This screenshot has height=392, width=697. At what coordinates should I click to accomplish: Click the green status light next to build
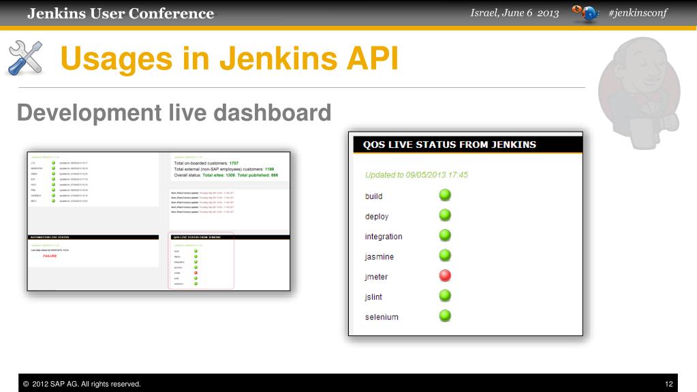pos(445,195)
